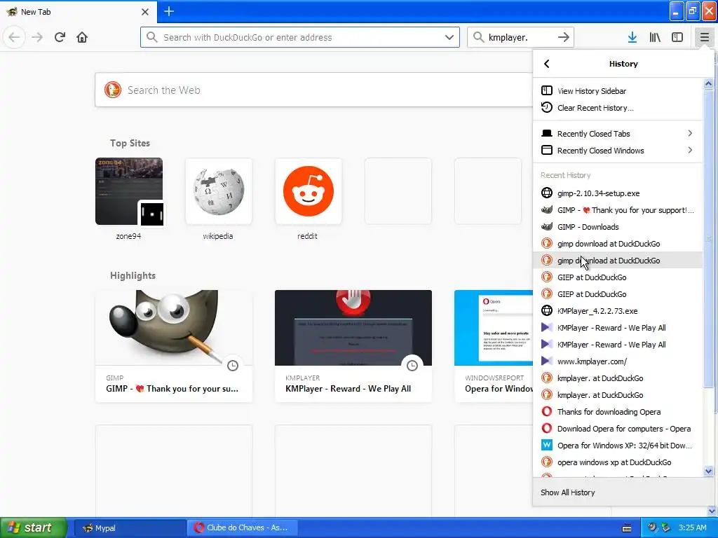Image resolution: width=718 pixels, height=538 pixels.
Task: Switch to Mypal taskbar button
Action: [x=130, y=527]
